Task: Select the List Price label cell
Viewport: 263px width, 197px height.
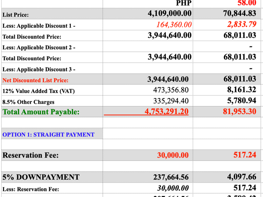Action: 52,14
